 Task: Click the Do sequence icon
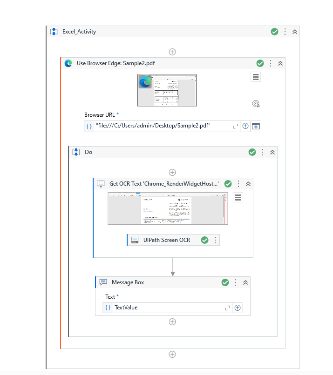[76, 152]
